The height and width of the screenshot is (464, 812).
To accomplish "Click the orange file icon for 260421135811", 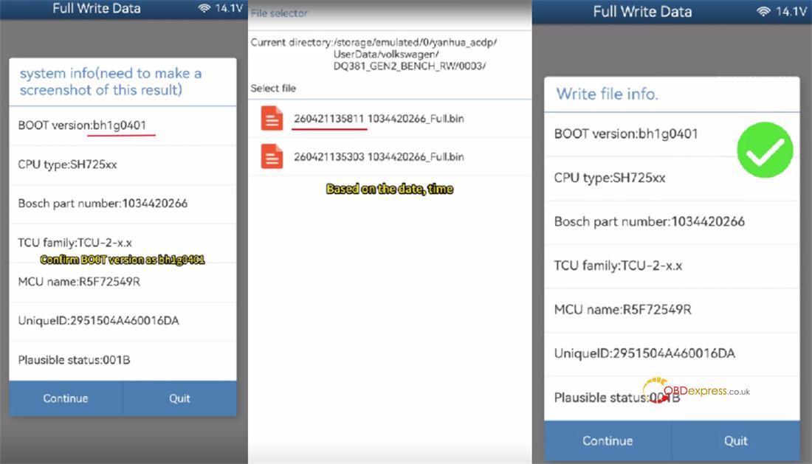I will tap(272, 119).
